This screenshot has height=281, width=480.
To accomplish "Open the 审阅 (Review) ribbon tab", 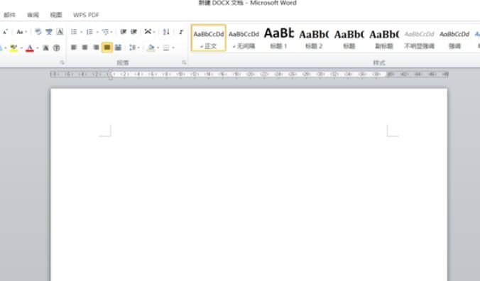I will pyautogui.click(x=33, y=15).
